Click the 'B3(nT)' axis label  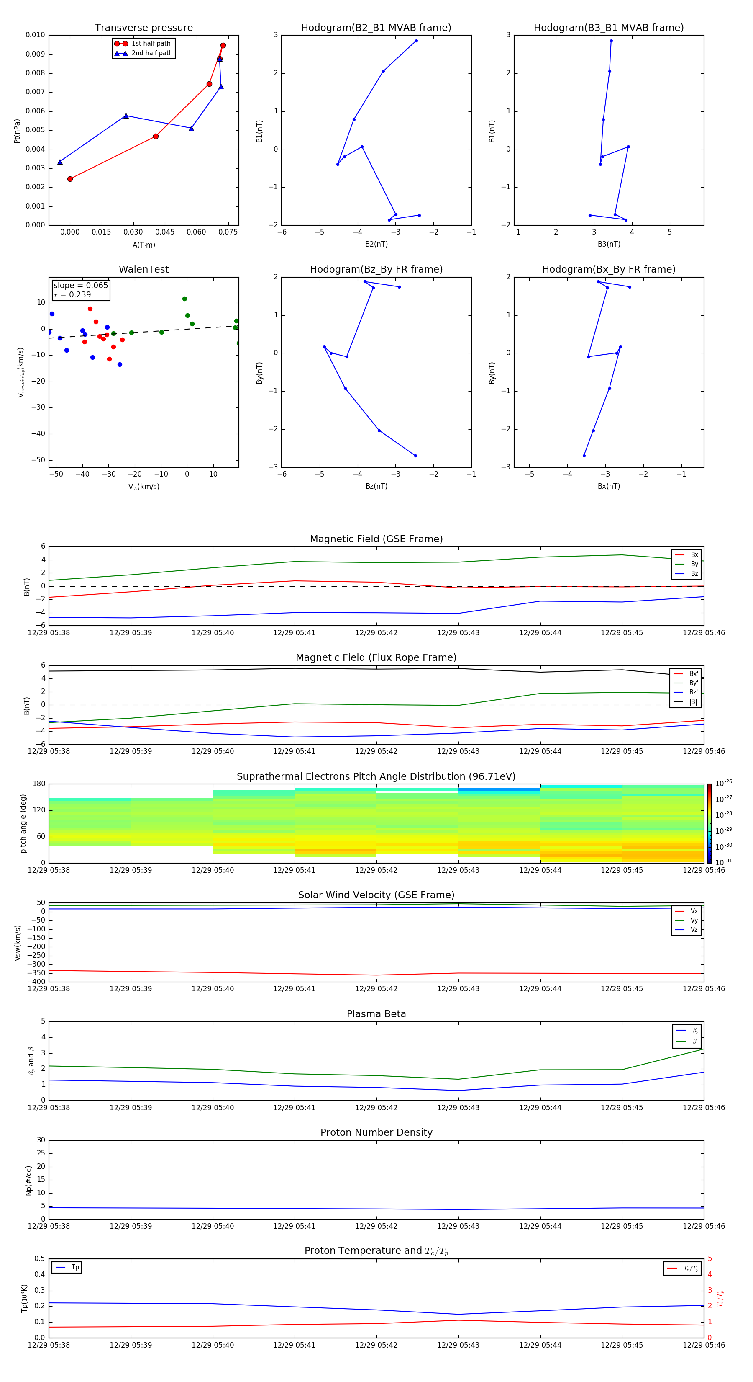tap(609, 244)
